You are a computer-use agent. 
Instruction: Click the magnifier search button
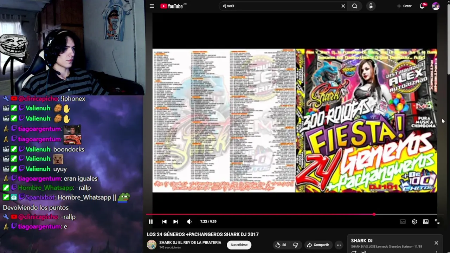355,6
